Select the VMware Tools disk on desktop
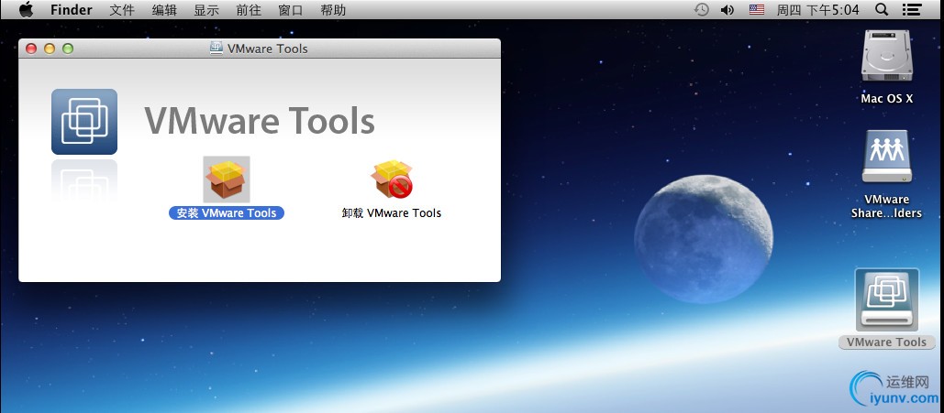The width and height of the screenshot is (944, 413). [x=887, y=299]
